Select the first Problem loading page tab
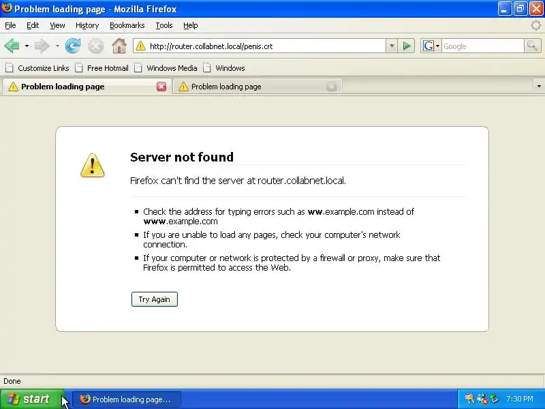The image size is (545, 409). 87,87
